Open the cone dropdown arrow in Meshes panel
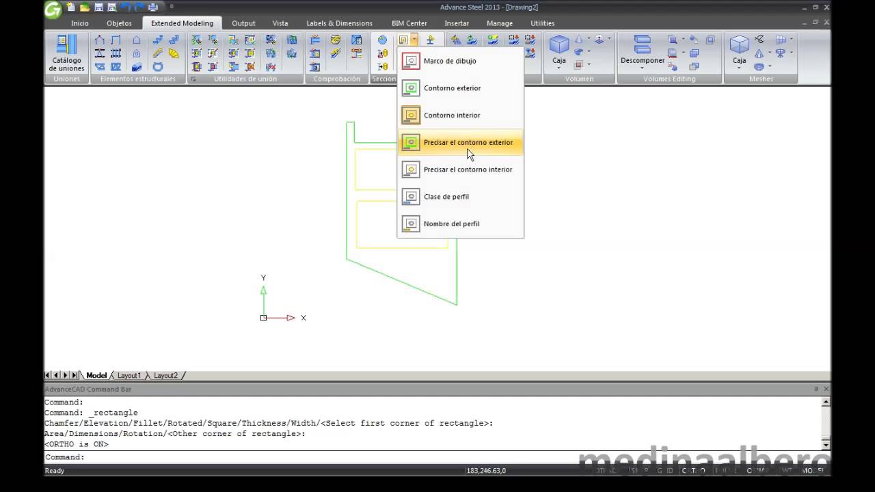 coord(770,53)
